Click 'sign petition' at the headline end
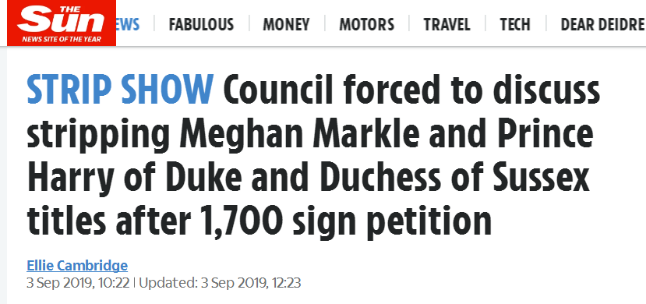The height and width of the screenshot is (304, 646). tap(392, 222)
